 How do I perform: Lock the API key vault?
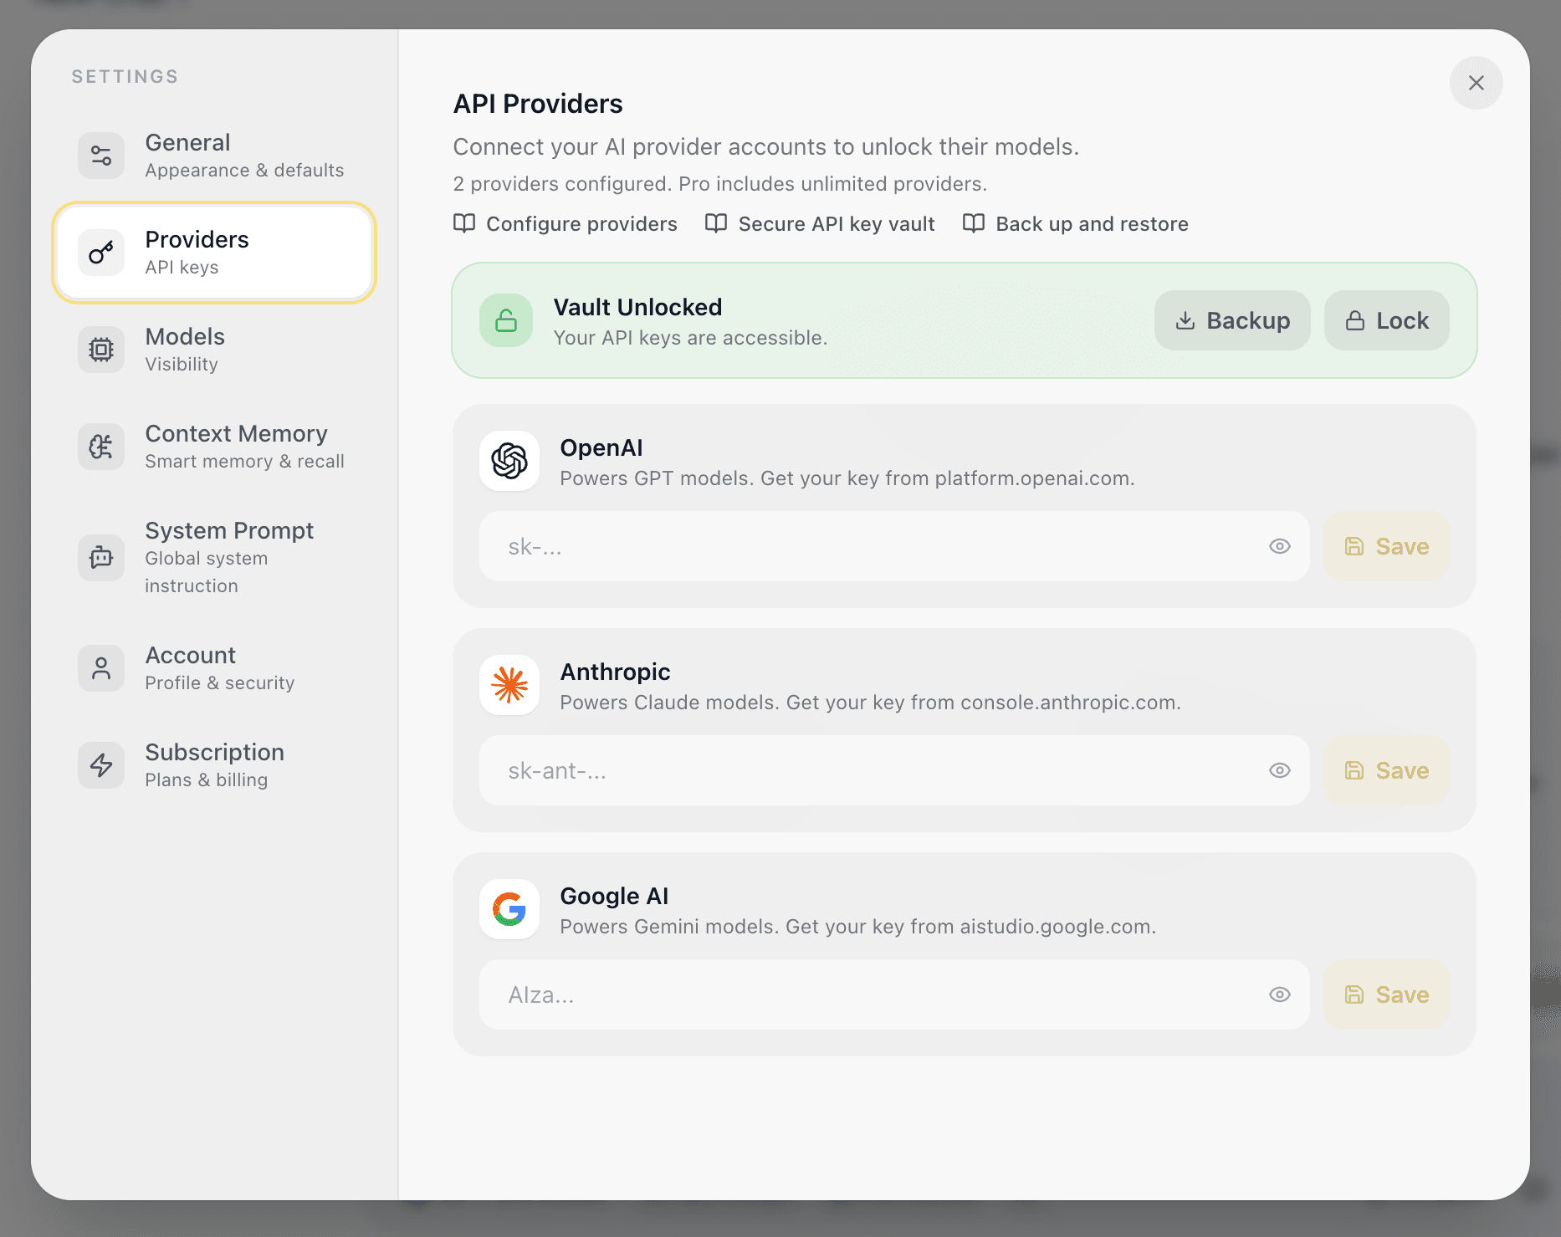point(1387,320)
